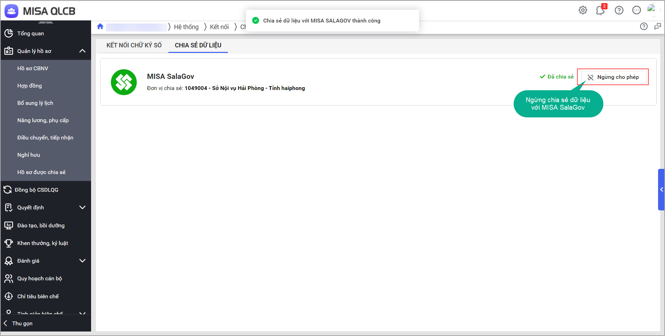Image resolution: width=665 pixels, height=336 pixels.
Task: Open the help icon in top bar
Action: 619,10
